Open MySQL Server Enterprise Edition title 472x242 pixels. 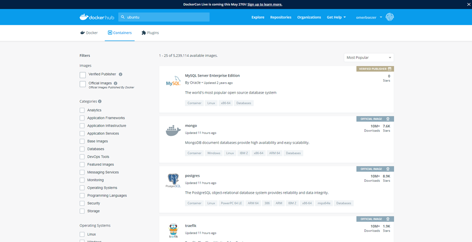click(212, 75)
